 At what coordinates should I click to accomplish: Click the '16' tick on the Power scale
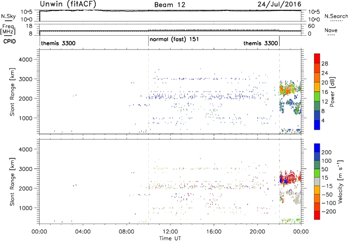325,92
